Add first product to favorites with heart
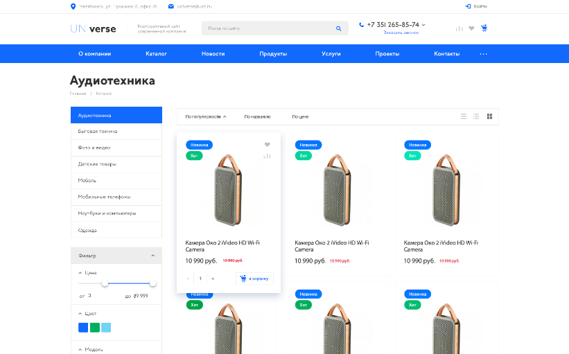The width and height of the screenshot is (569, 354). pyautogui.click(x=267, y=145)
